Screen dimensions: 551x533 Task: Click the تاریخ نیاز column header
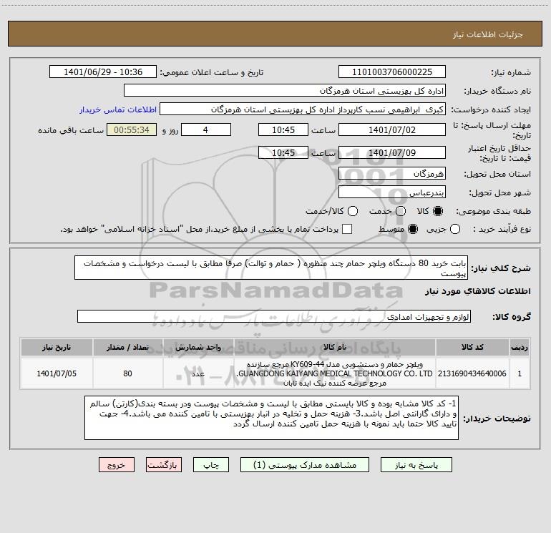coord(57,347)
